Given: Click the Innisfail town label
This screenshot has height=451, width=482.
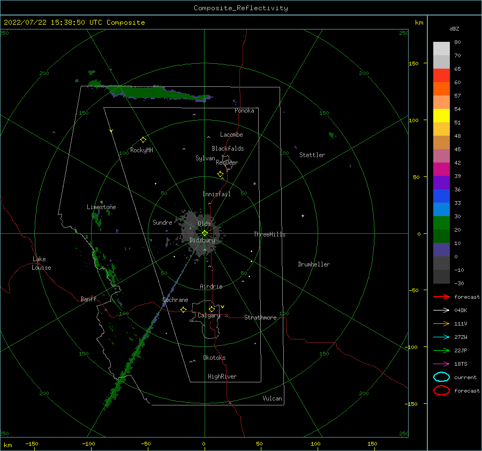Looking at the screenshot, I should (x=216, y=194).
